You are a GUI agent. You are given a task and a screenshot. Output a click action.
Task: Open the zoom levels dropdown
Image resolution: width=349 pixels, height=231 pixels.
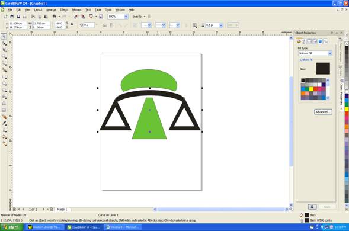(x=126, y=17)
